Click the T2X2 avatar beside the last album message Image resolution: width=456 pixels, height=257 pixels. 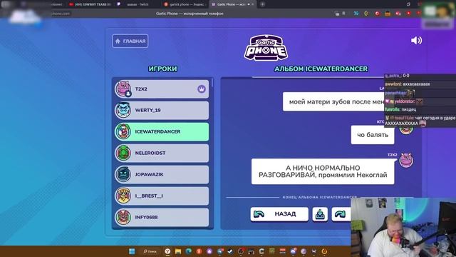click(406, 160)
